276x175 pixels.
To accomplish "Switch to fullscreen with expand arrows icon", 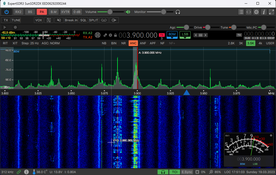I will (x=271, y=12).
